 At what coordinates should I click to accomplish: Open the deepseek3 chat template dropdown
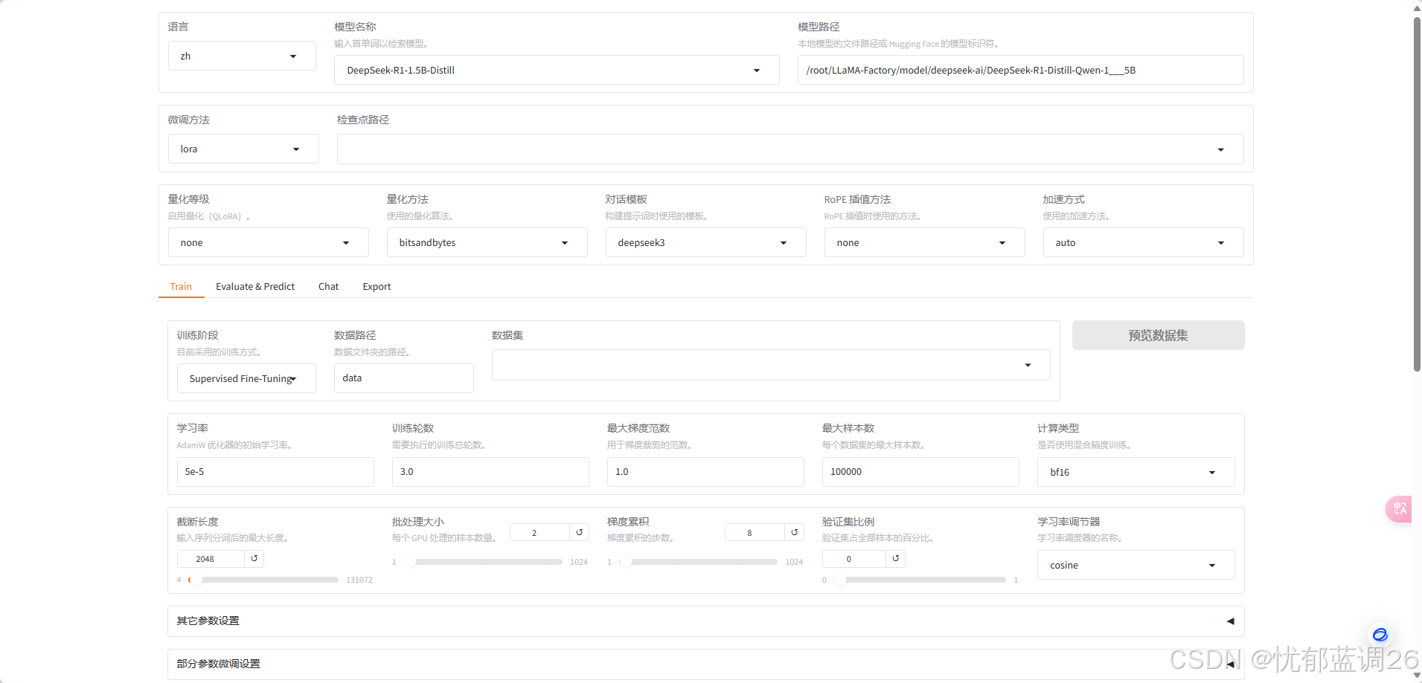tap(705, 242)
